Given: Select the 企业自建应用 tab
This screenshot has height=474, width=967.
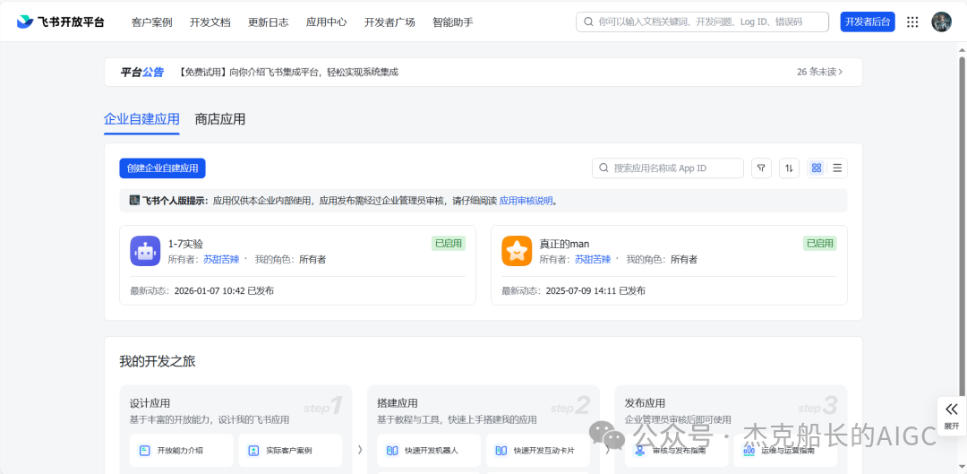Looking at the screenshot, I should pos(141,119).
